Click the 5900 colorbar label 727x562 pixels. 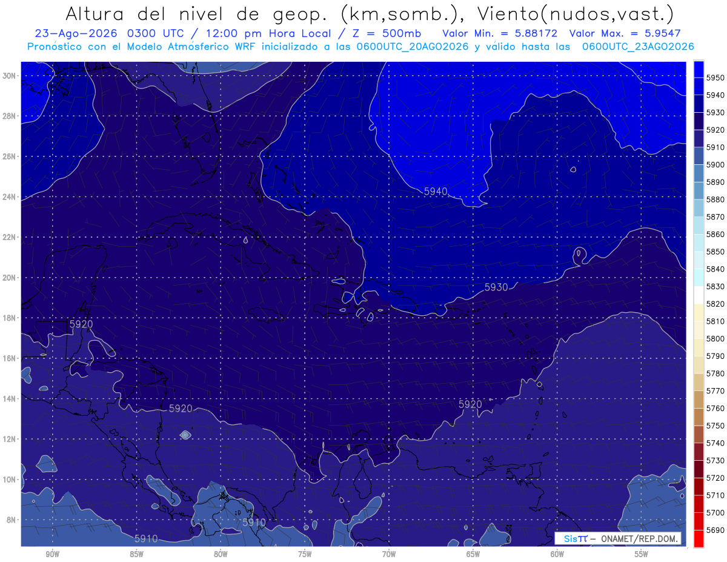click(715, 164)
